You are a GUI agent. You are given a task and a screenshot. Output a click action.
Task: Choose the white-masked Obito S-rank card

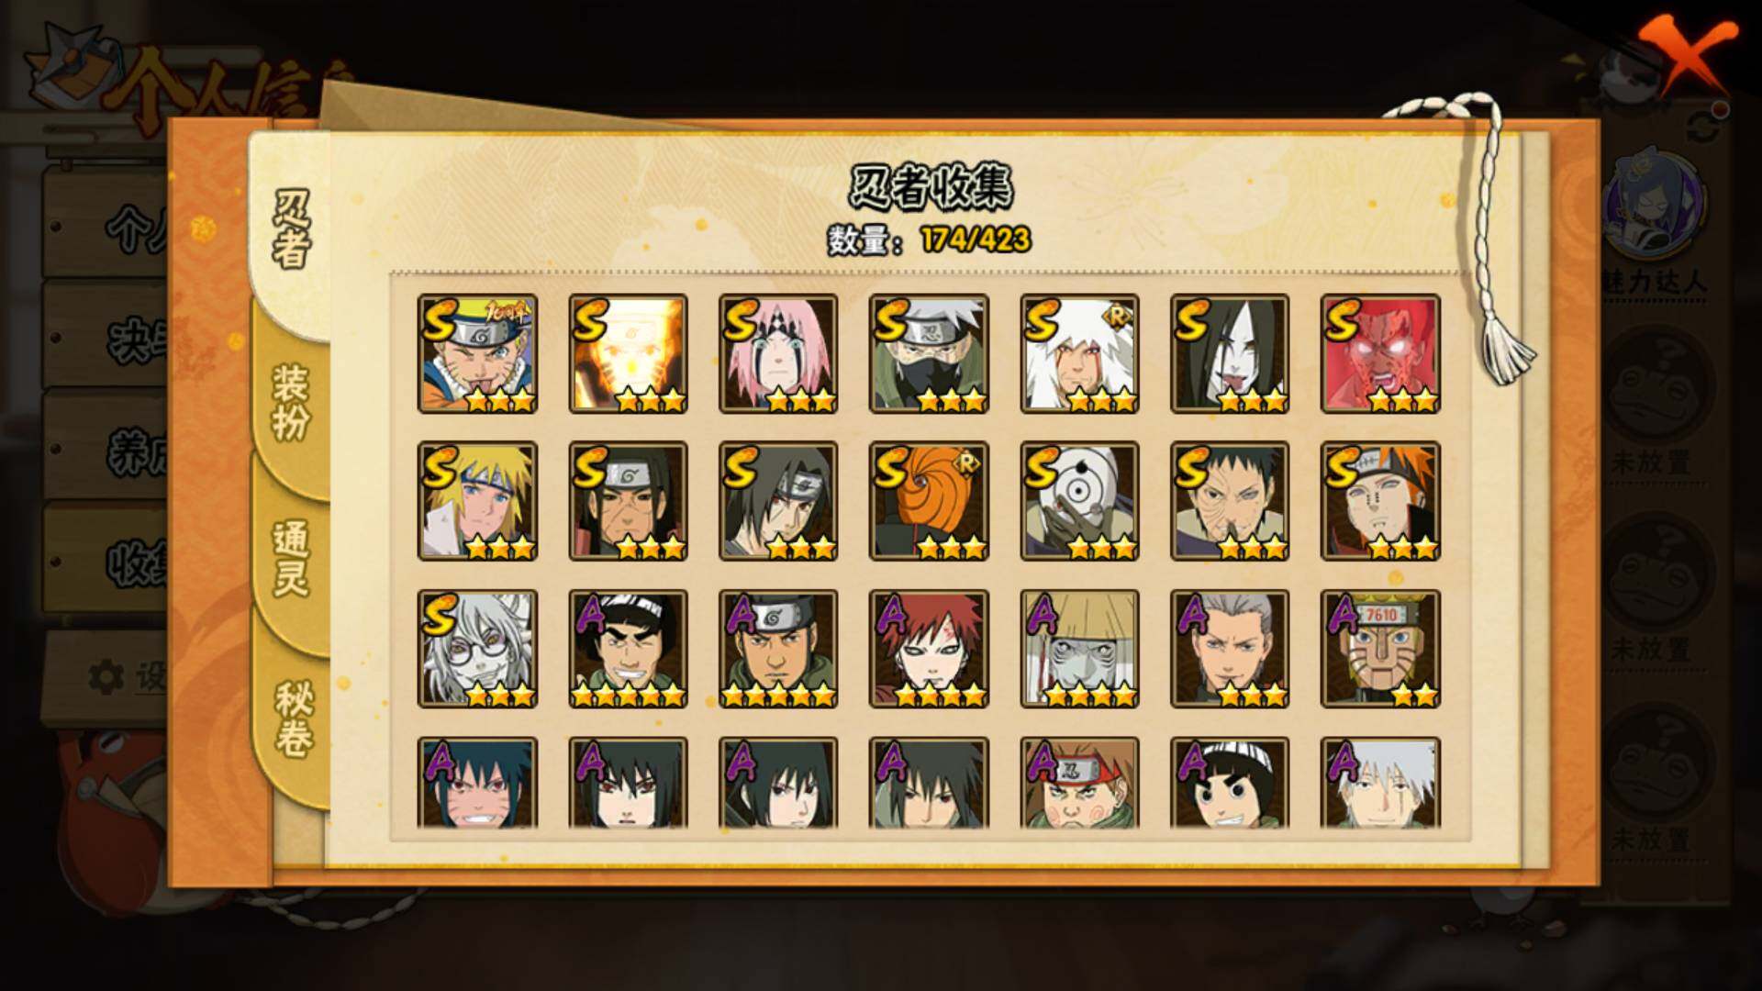point(1079,501)
